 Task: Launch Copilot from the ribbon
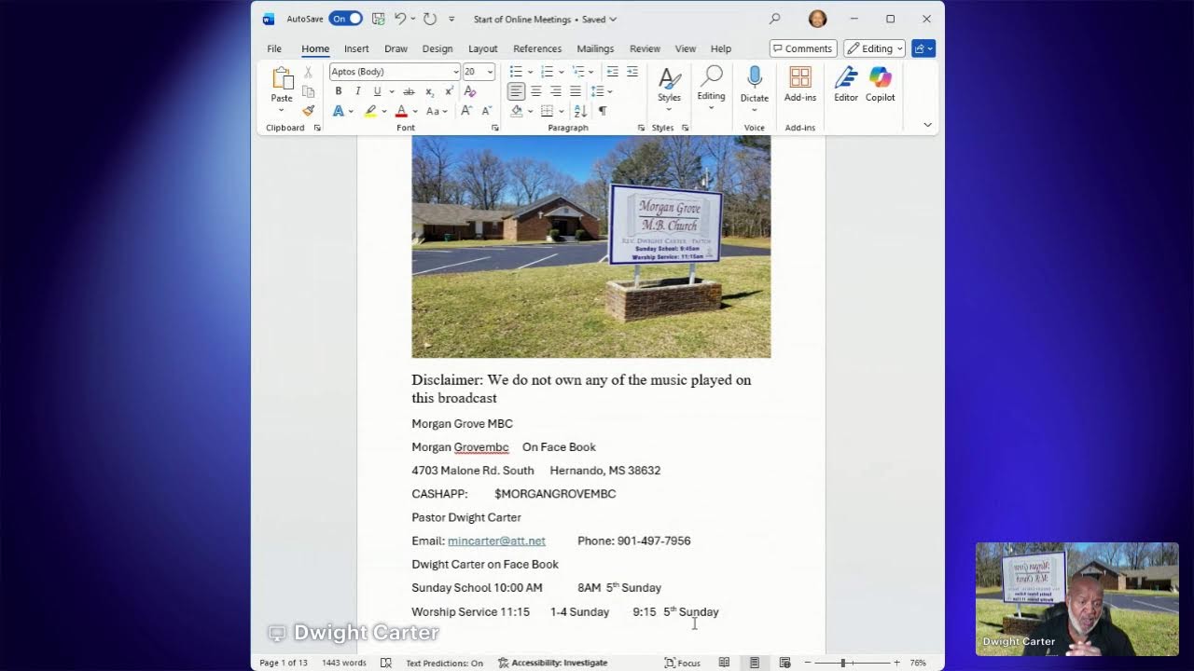pos(880,85)
